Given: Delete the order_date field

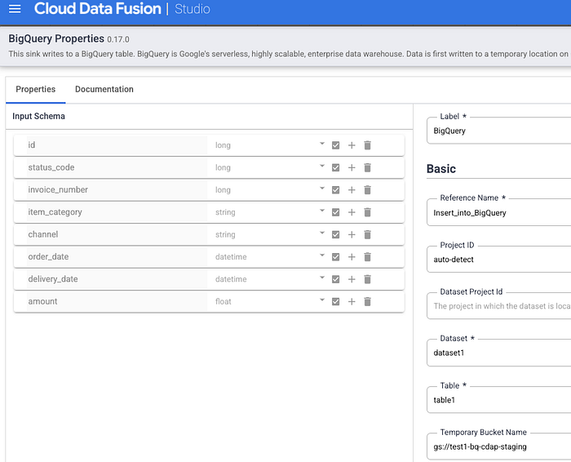Looking at the screenshot, I should click(x=367, y=257).
